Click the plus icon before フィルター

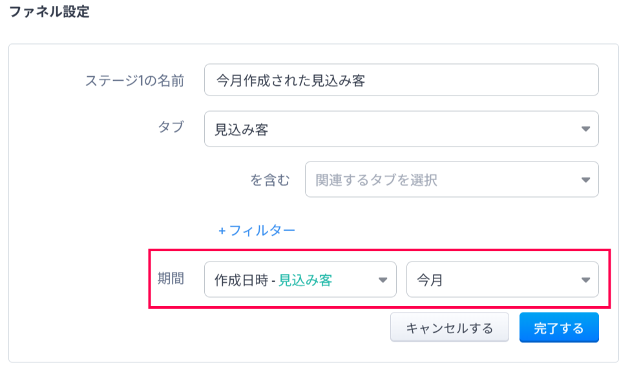222,230
